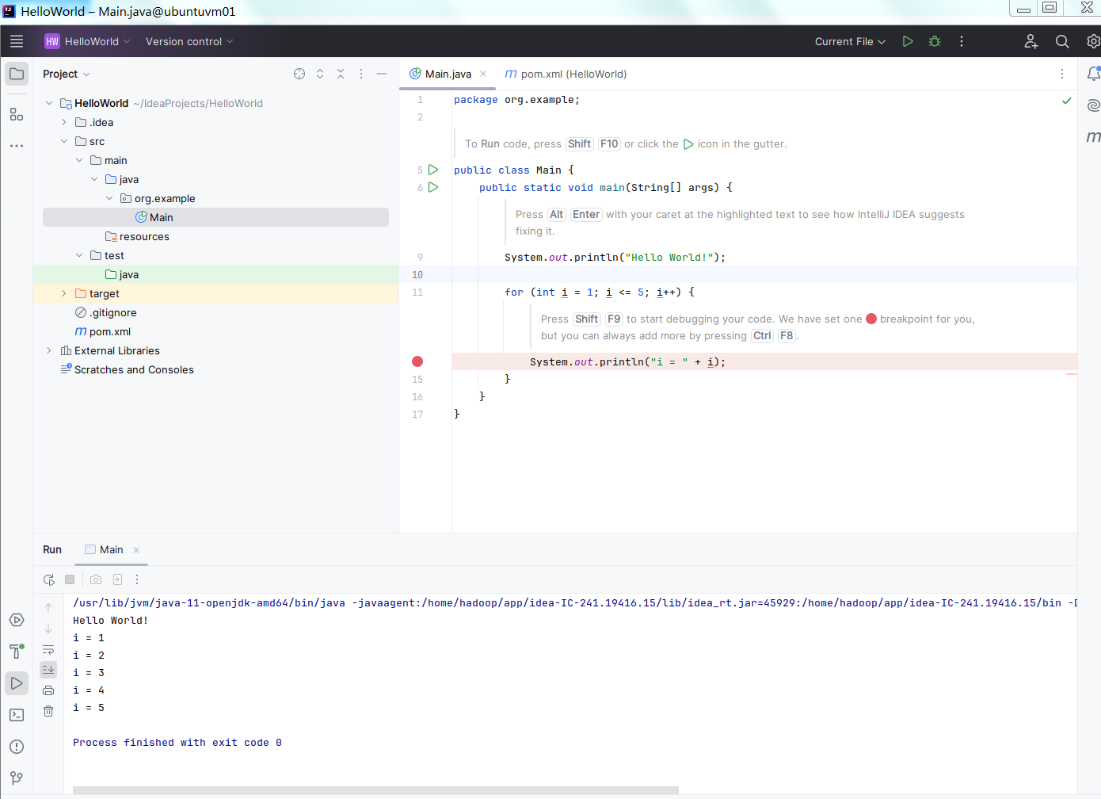Click the Stop icon in Run panel

point(70,579)
